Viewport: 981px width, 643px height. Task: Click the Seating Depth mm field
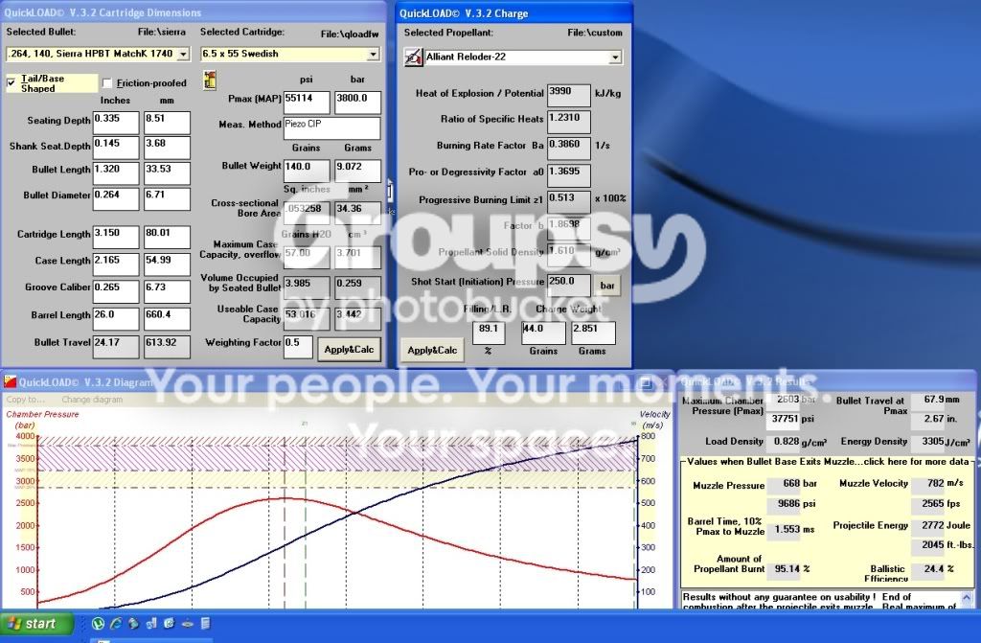coord(167,123)
